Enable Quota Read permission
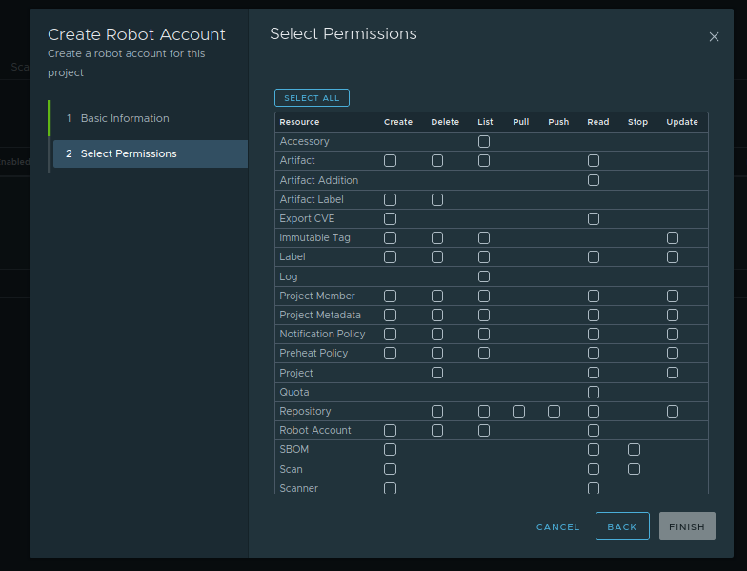Image resolution: width=747 pixels, height=571 pixels. coord(594,393)
